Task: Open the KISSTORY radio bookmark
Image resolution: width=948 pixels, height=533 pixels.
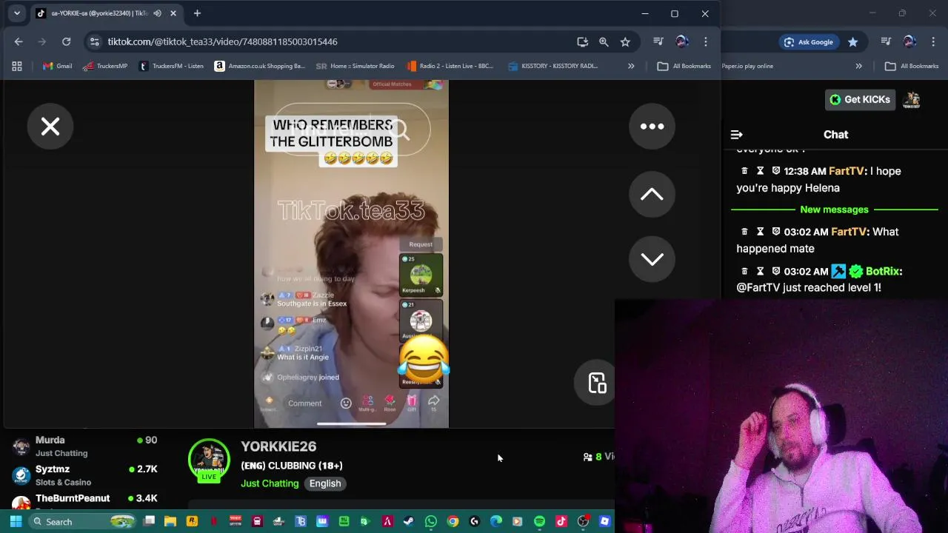Action: [553, 66]
